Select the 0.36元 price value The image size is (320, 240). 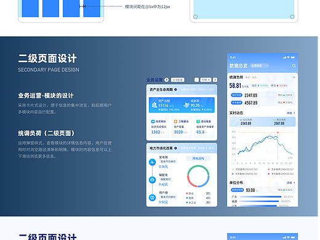(163, 167)
